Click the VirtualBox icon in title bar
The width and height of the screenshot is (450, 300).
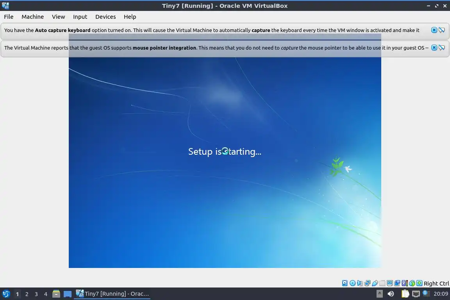(x=5, y=5)
